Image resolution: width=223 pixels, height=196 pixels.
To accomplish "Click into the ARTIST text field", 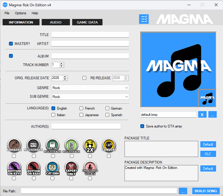I will 90,43.
